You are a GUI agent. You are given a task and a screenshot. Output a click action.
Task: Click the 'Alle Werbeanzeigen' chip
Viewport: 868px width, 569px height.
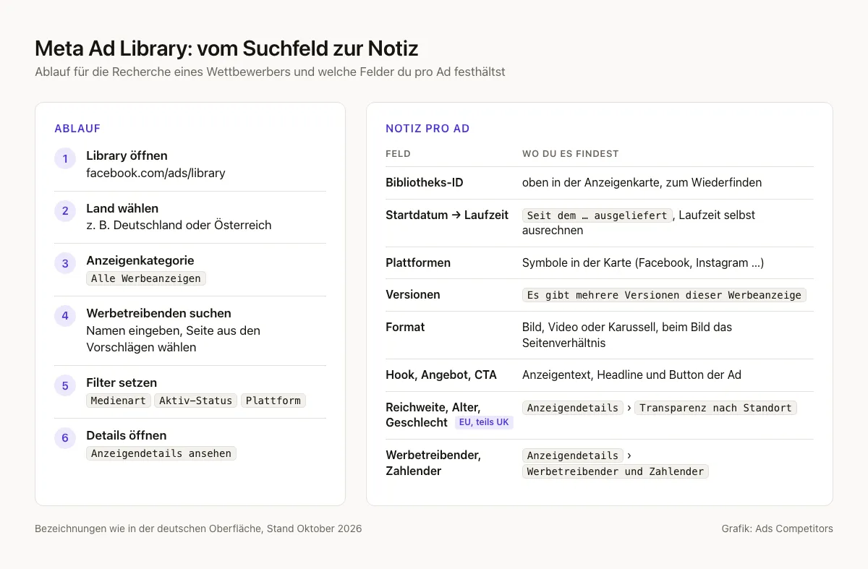coord(146,278)
